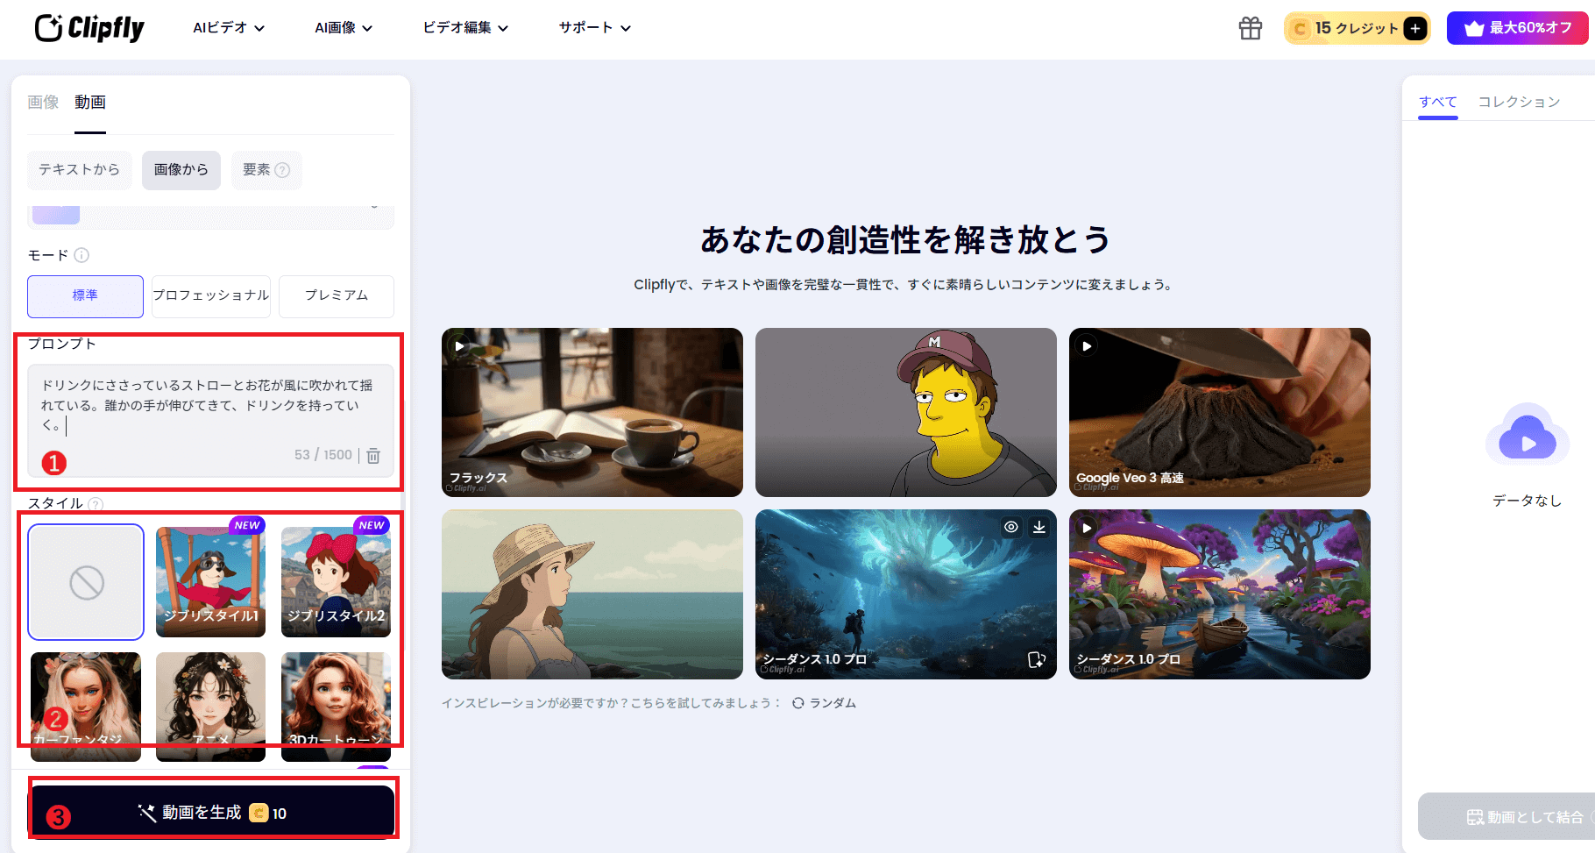Download the シーダンス 1.0 プロ underwater video

click(1040, 527)
